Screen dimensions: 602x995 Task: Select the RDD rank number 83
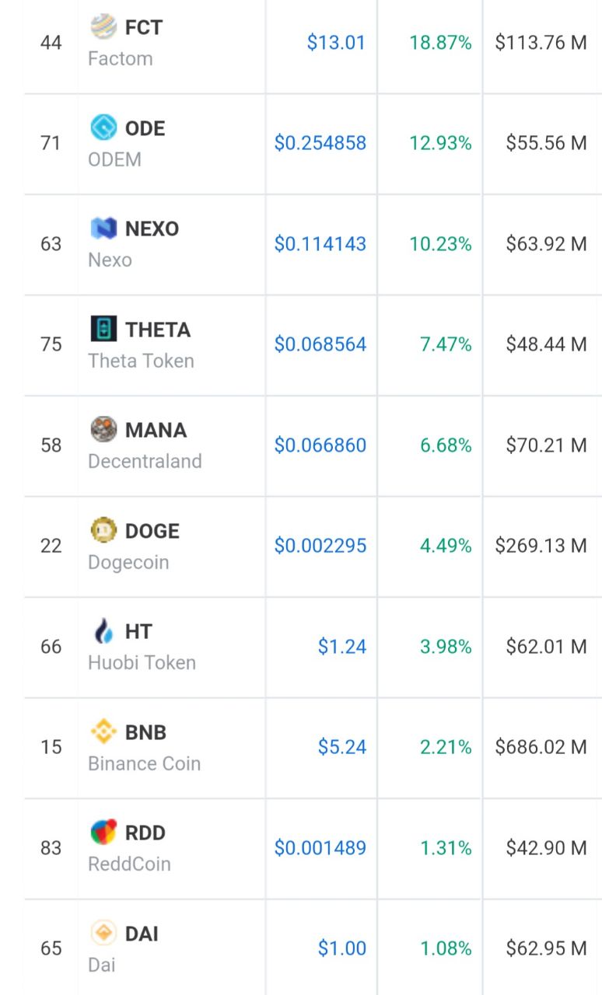click(51, 847)
